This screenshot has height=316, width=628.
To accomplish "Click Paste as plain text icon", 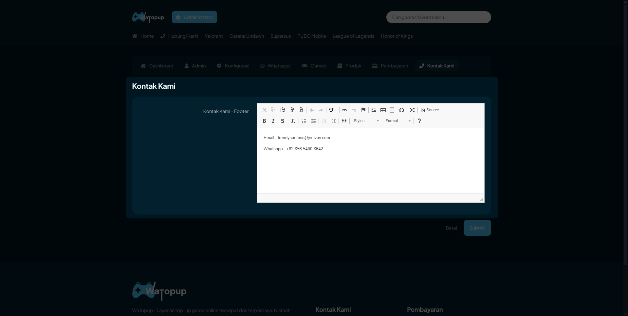I will (x=292, y=110).
